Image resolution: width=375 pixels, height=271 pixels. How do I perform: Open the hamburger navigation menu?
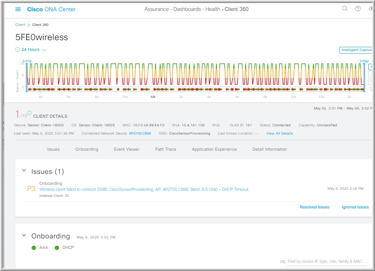tap(18, 9)
